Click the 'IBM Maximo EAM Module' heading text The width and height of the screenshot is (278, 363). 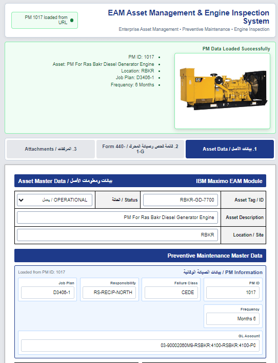pyautogui.click(x=229, y=181)
